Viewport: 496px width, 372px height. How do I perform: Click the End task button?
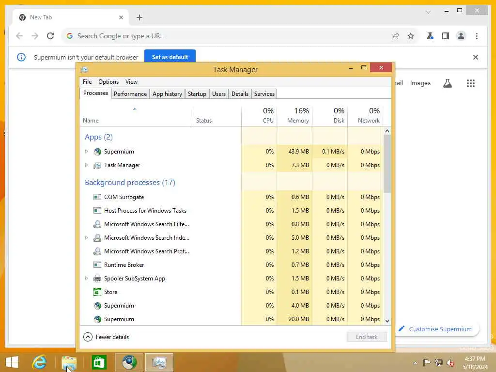(x=367, y=337)
